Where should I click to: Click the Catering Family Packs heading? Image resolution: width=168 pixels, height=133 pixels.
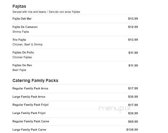tap(35, 80)
